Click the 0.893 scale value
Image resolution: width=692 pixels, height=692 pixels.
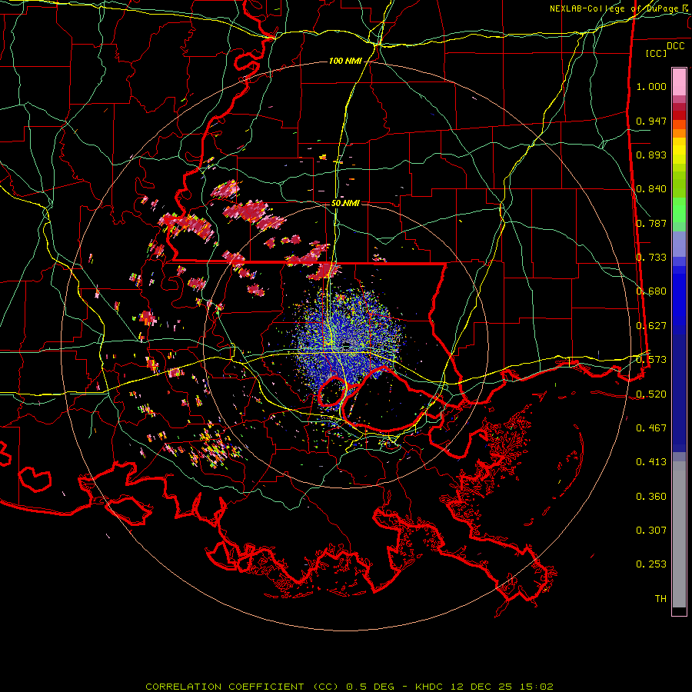pos(651,155)
